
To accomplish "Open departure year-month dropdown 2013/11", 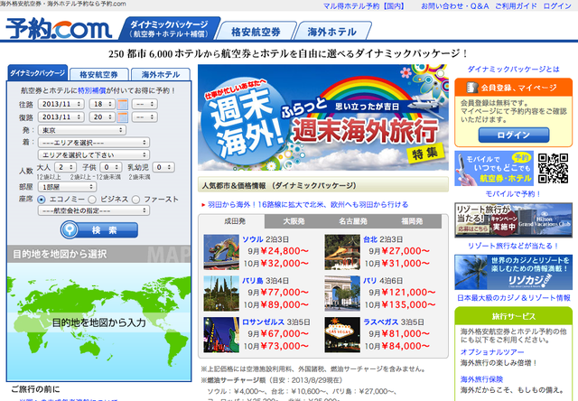I will pos(61,104).
